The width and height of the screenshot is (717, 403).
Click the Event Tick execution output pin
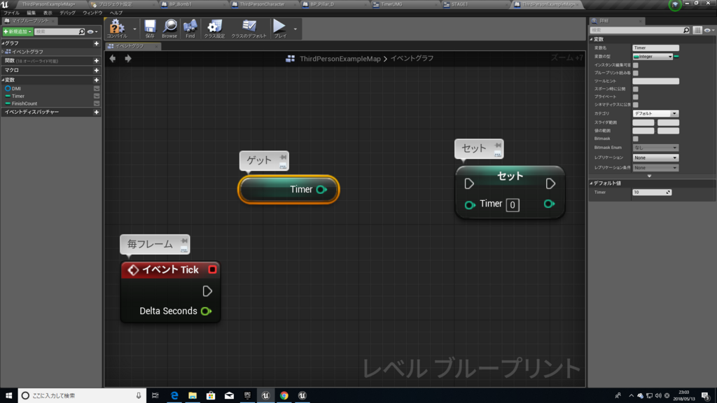(207, 291)
